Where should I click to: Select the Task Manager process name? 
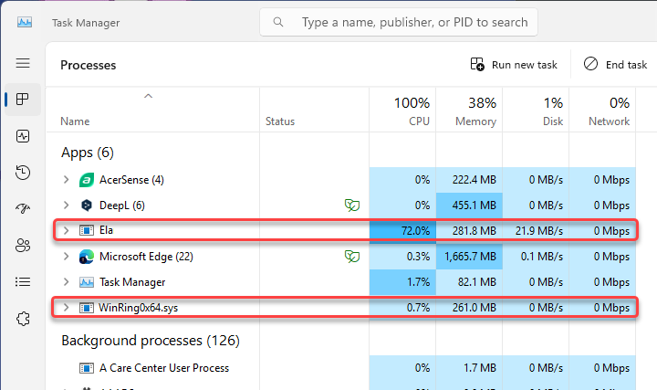coord(132,282)
